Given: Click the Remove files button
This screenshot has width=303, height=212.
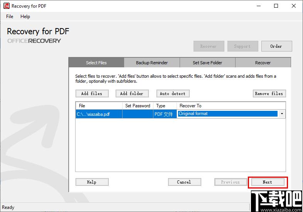Looking at the screenshot, I should click(x=269, y=93).
